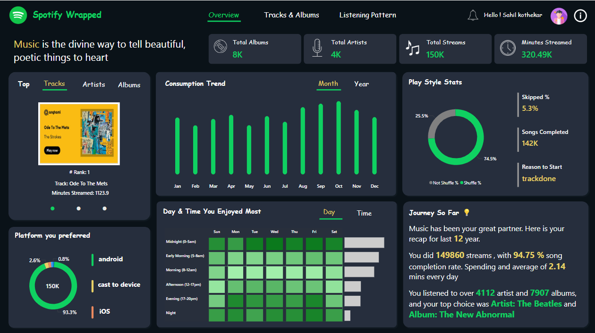595x333 pixels.
Task: Click the October bar in Consumption Trend
Action: pyautogui.click(x=339, y=138)
